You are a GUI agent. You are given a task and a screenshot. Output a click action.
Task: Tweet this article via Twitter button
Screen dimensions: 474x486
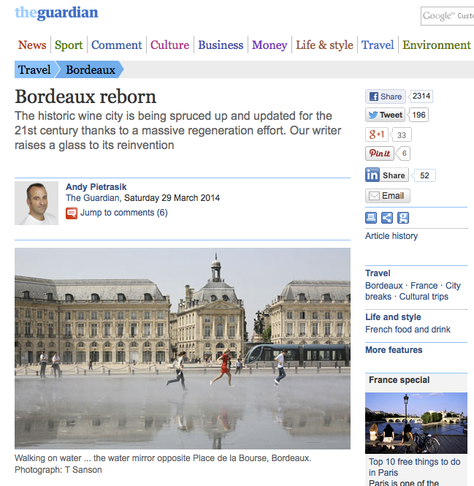(x=386, y=115)
